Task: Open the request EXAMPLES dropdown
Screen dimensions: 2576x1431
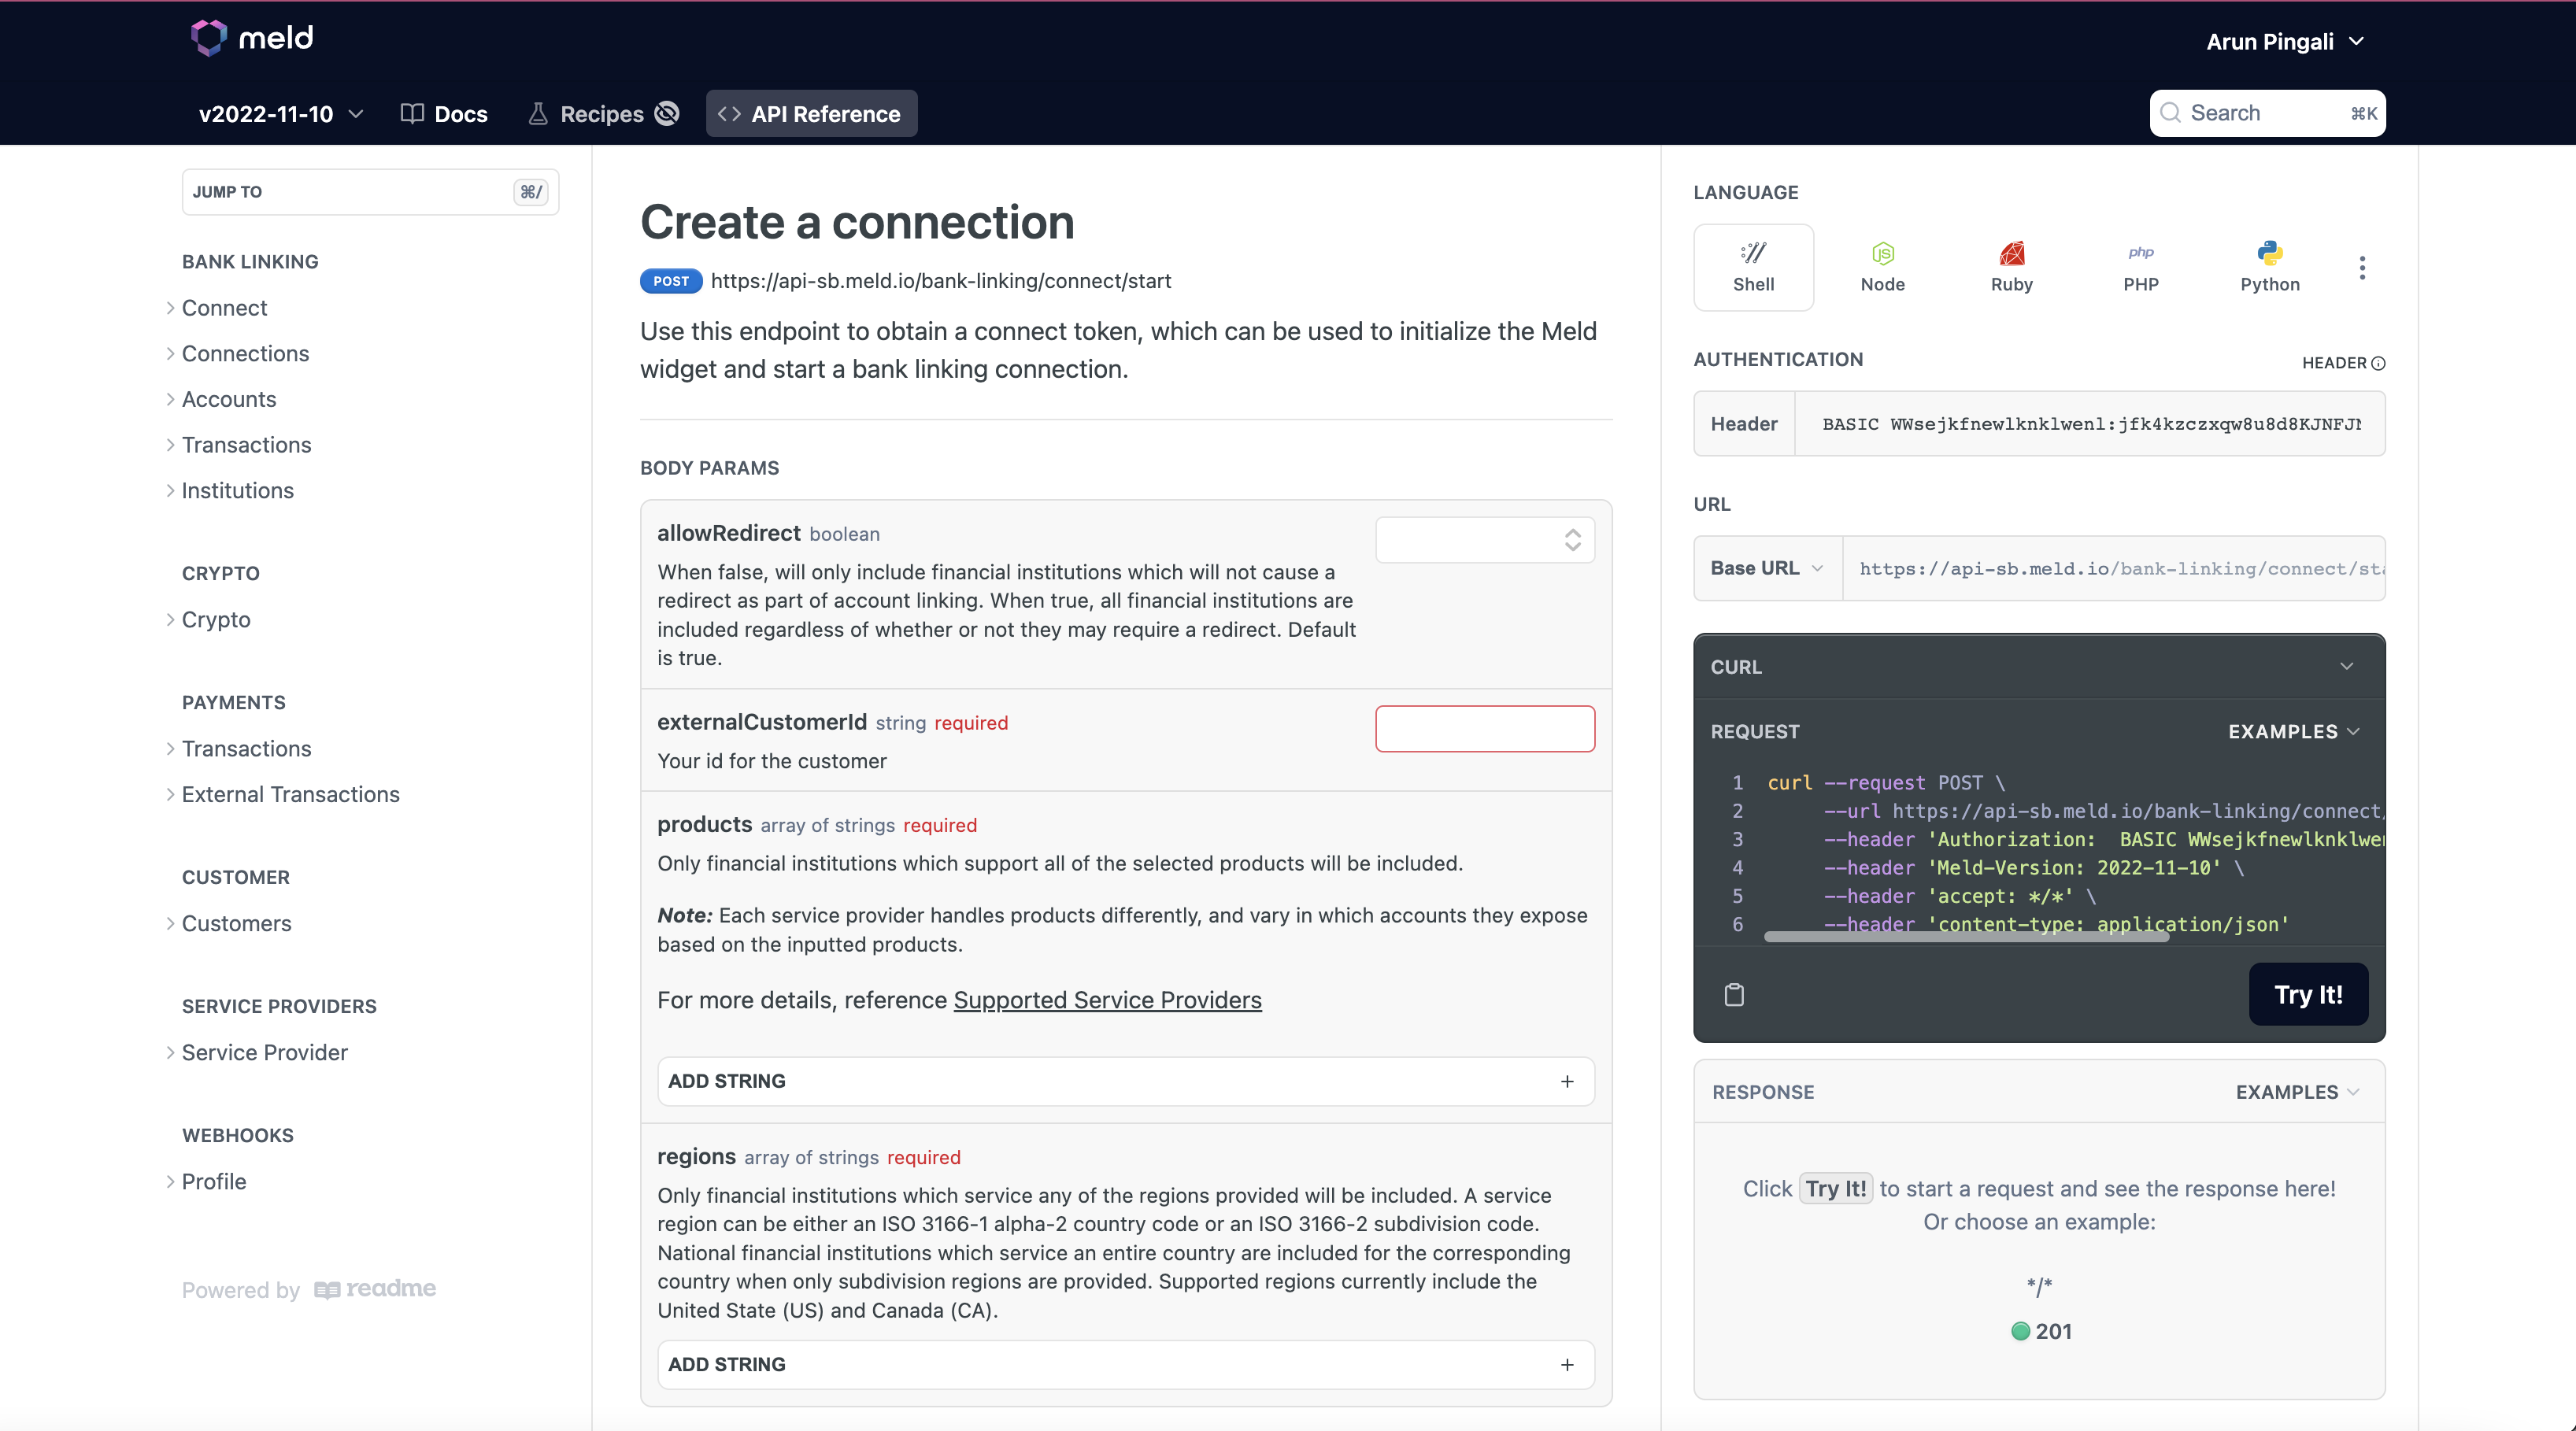Action: (x=2293, y=731)
